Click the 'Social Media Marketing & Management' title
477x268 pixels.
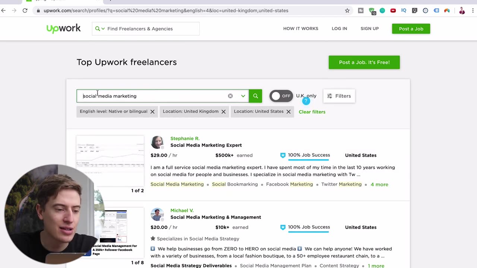[x=216, y=217]
